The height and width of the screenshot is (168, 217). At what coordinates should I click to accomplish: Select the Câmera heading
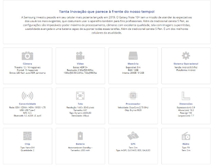(x=27, y=64)
